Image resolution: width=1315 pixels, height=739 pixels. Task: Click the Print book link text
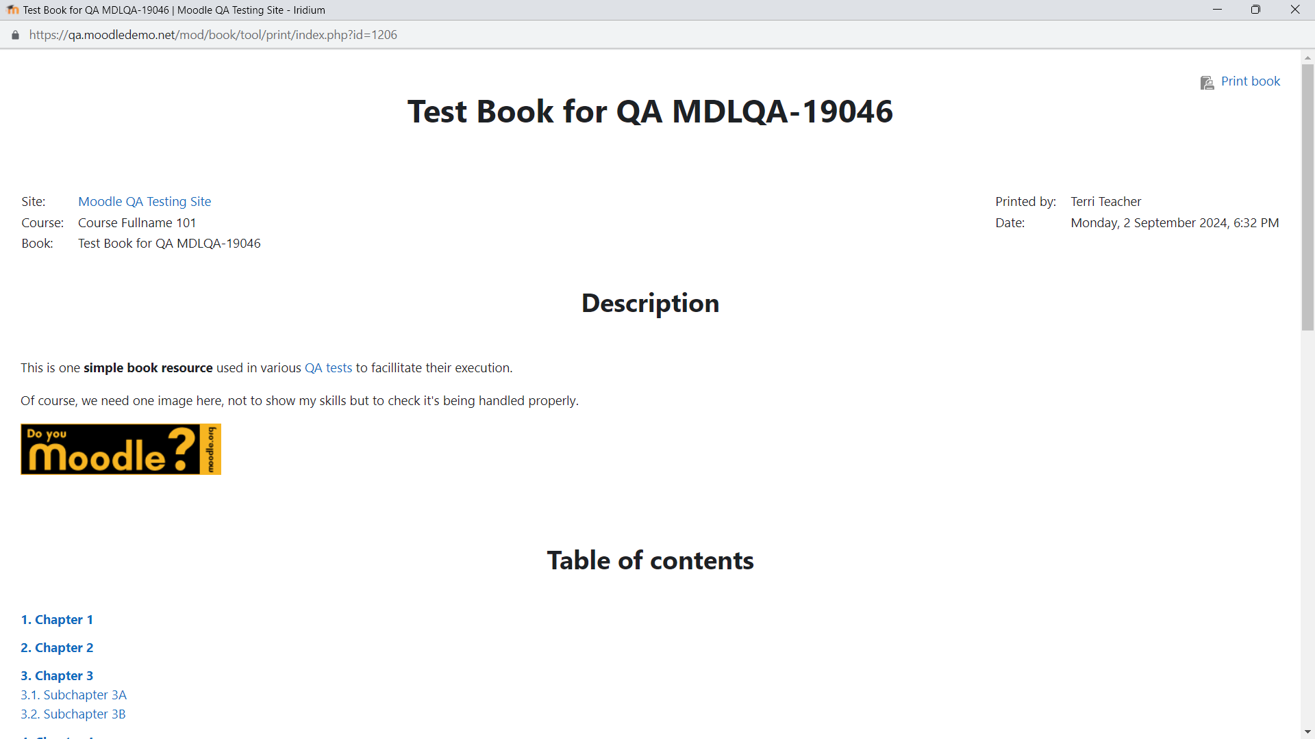[1250, 81]
